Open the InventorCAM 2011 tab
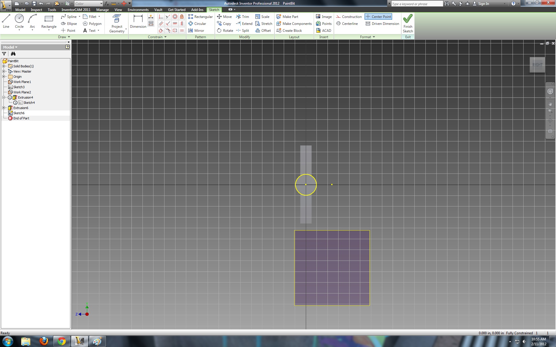Viewport: 556px width, 347px height. coord(76,10)
